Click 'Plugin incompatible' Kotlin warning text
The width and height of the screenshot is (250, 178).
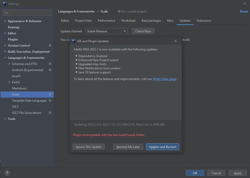(109, 135)
